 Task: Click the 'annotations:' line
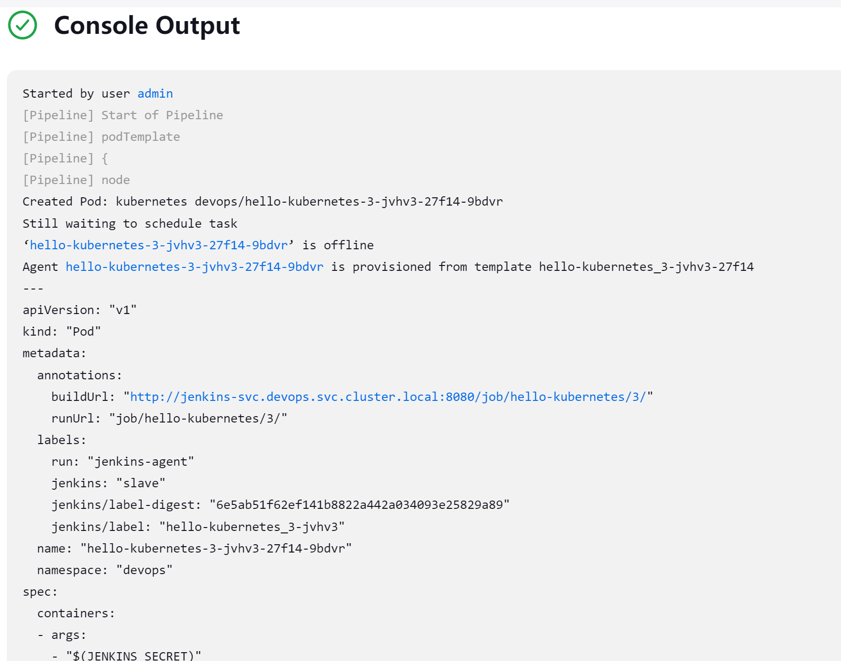pyautogui.click(x=79, y=375)
